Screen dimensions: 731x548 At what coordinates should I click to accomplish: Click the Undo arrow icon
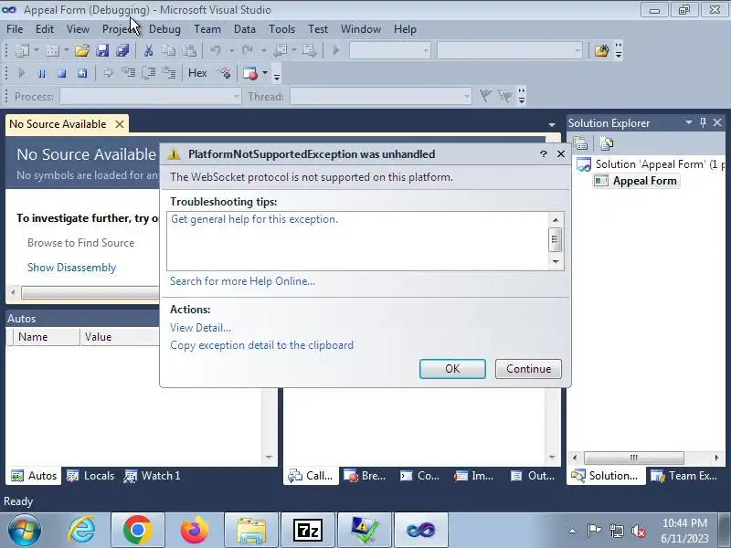click(216, 50)
